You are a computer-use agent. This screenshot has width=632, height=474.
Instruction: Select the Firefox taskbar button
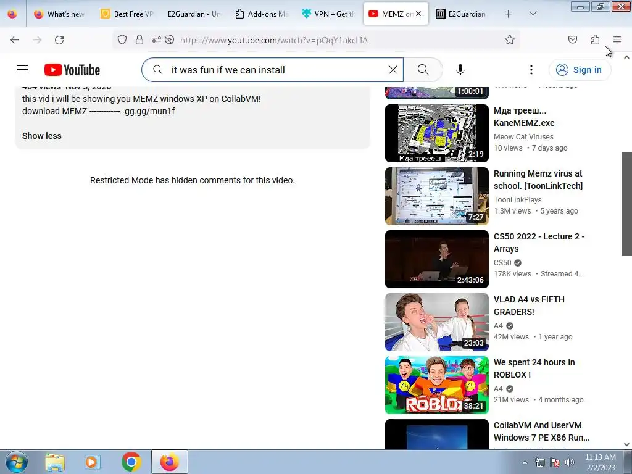click(170, 462)
